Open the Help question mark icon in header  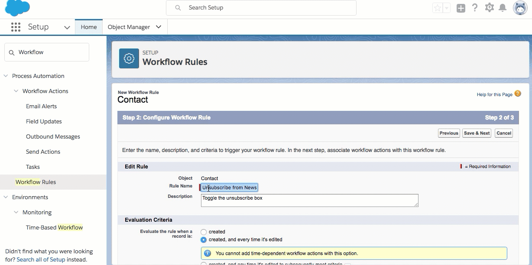pyautogui.click(x=475, y=7)
